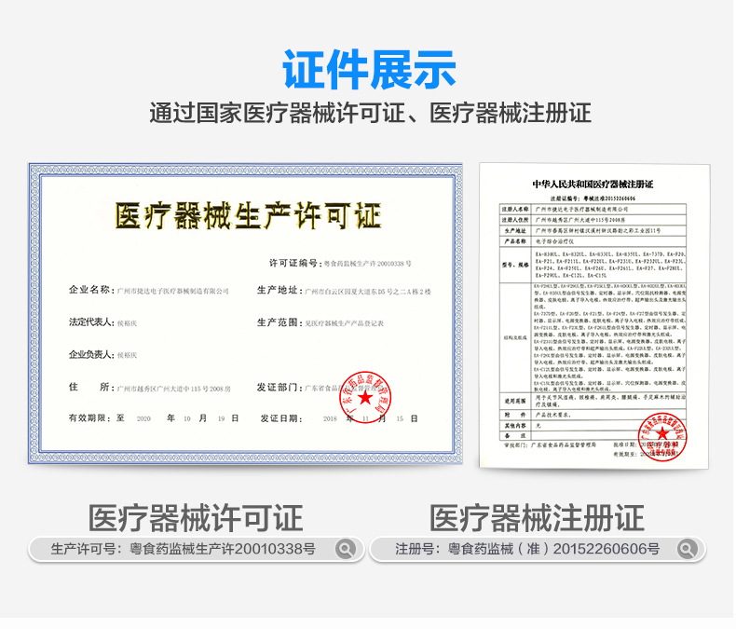This screenshot has height=629, width=736.
Task: Click the 住所 address line on the certificate
Action: click(150, 388)
